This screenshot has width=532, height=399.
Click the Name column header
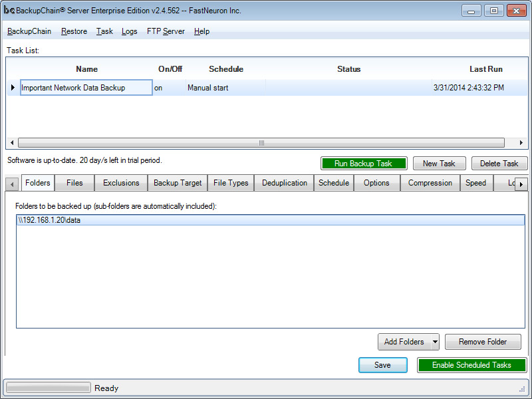tap(87, 69)
